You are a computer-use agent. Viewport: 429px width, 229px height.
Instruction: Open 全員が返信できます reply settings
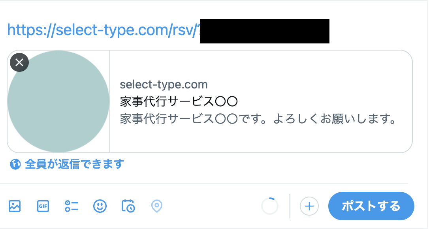[x=74, y=164]
